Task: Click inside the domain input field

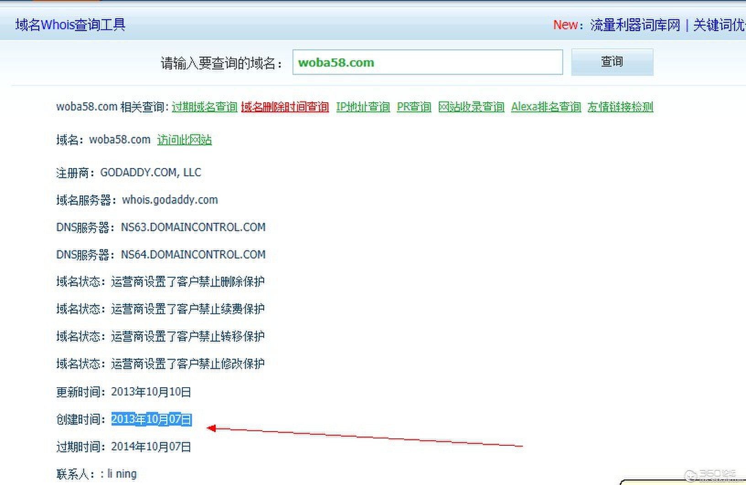Action: [x=427, y=62]
